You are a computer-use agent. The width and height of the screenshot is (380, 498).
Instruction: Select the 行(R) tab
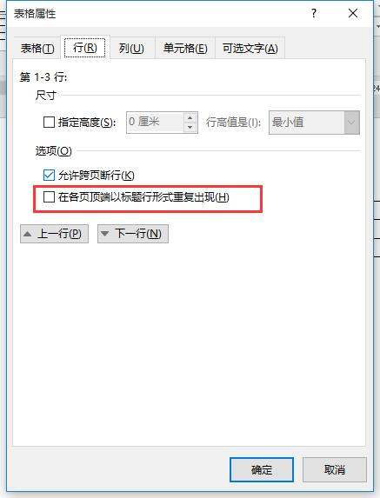point(85,48)
